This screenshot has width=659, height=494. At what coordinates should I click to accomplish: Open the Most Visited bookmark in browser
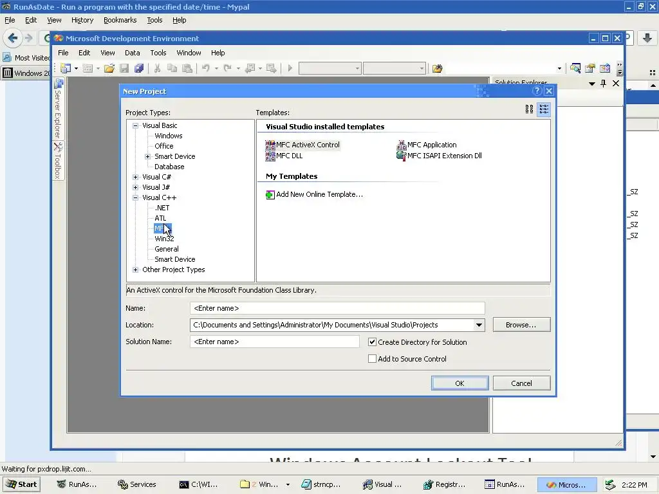point(26,57)
